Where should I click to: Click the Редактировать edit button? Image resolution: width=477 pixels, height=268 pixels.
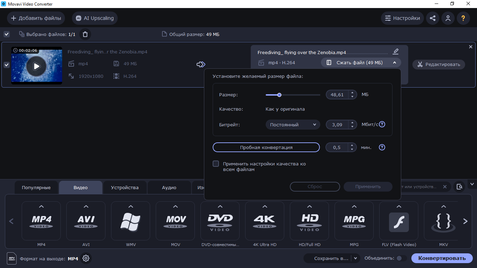(439, 65)
